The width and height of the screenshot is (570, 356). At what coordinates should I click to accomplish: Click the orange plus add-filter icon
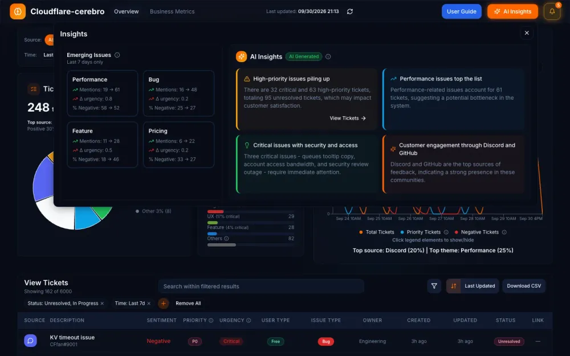click(x=163, y=304)
